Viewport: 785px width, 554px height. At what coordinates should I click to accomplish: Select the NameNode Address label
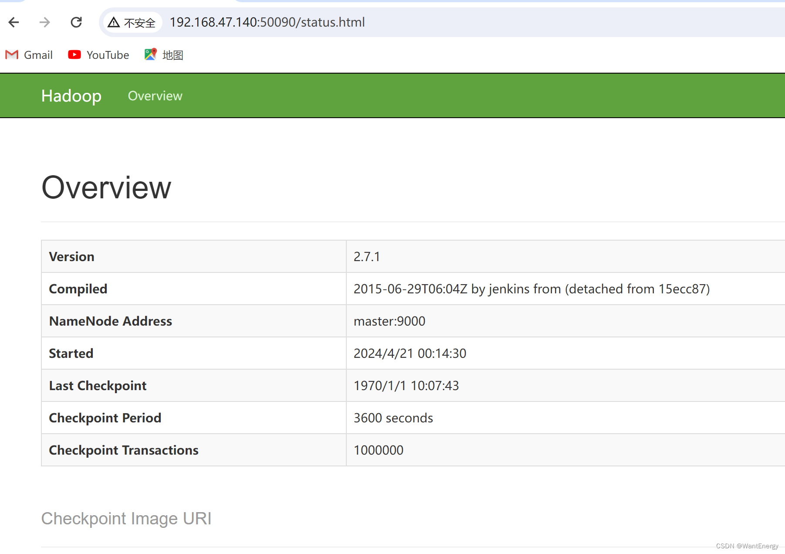coord(111,321)
